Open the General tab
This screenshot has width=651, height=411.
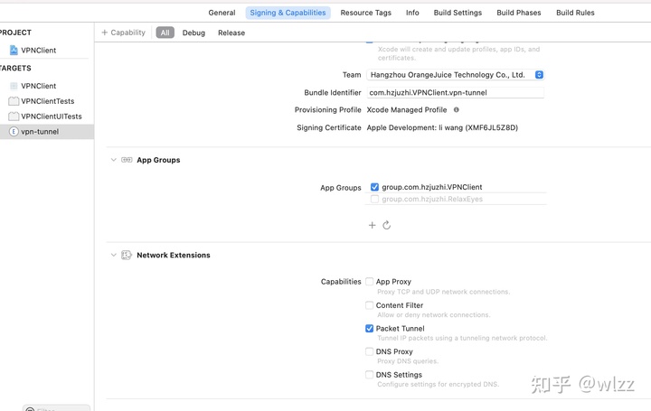click(x=222, y=13)
